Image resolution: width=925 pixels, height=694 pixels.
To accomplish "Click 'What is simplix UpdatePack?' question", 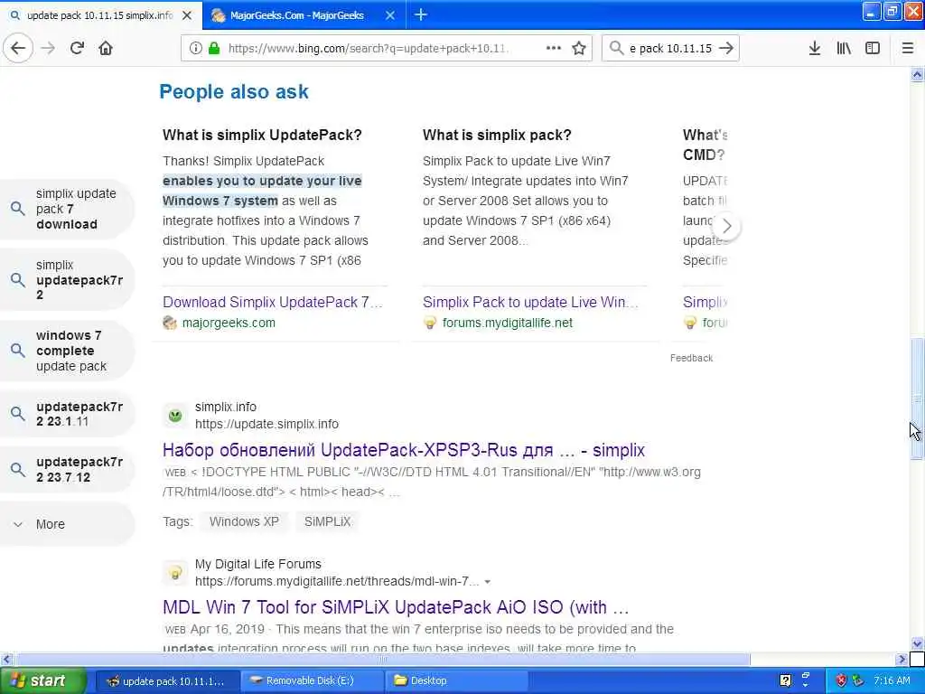I will point(263,136).
